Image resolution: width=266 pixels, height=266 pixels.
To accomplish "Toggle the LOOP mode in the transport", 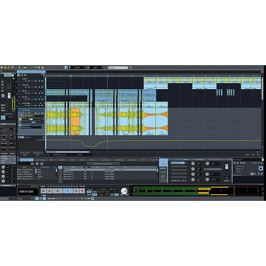I will (94, 194).
